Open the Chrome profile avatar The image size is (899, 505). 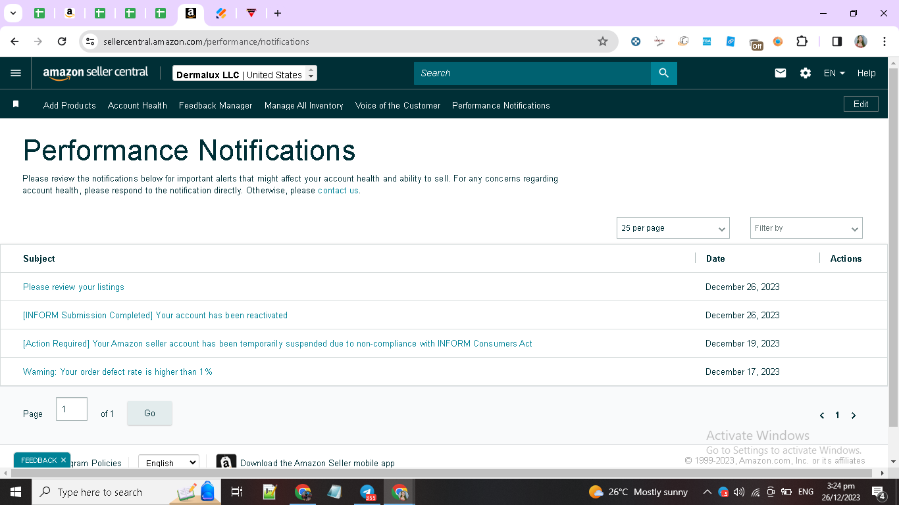[861, 41]
